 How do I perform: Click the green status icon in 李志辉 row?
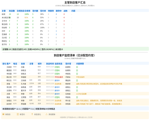coord(77,87)
